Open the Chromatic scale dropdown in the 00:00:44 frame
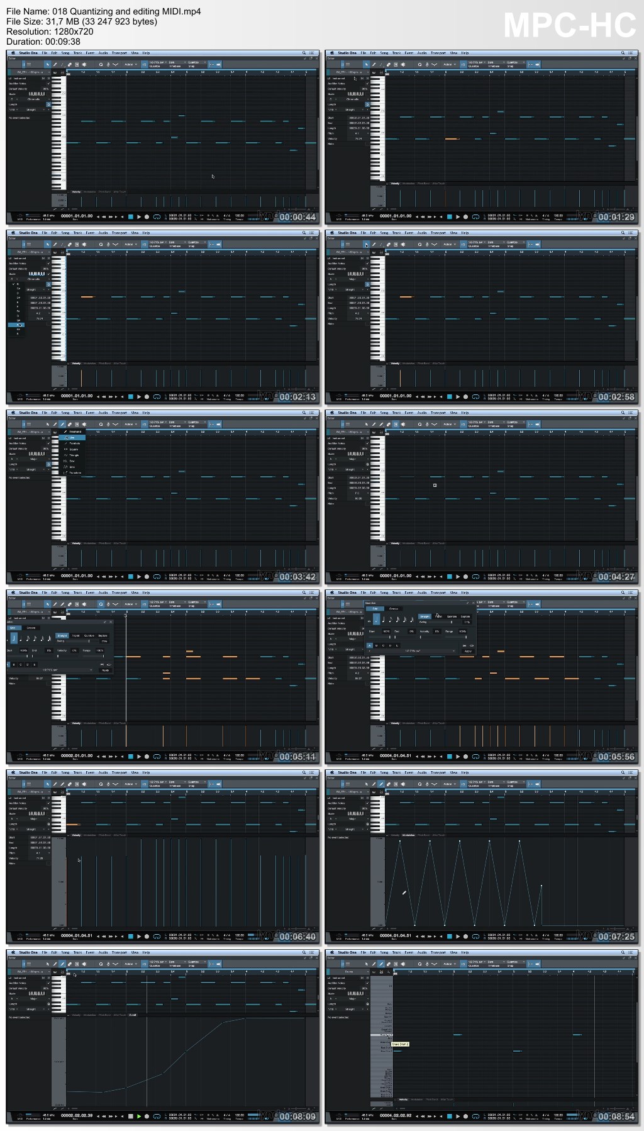 [36, 99]
